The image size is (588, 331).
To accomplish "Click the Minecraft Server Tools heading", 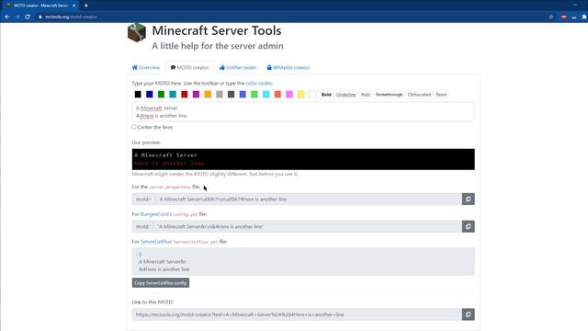I will click(x=217, y=30).
